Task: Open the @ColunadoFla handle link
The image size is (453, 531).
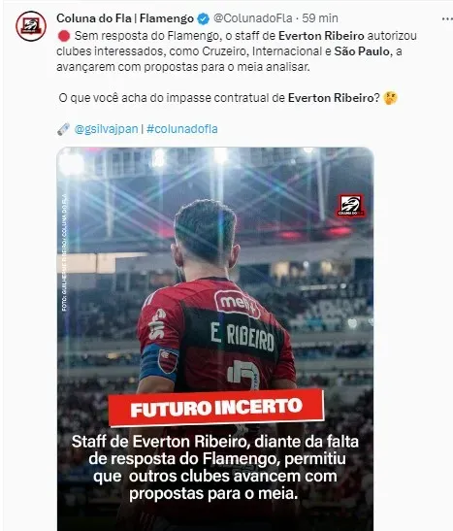Action: (252, 18)
